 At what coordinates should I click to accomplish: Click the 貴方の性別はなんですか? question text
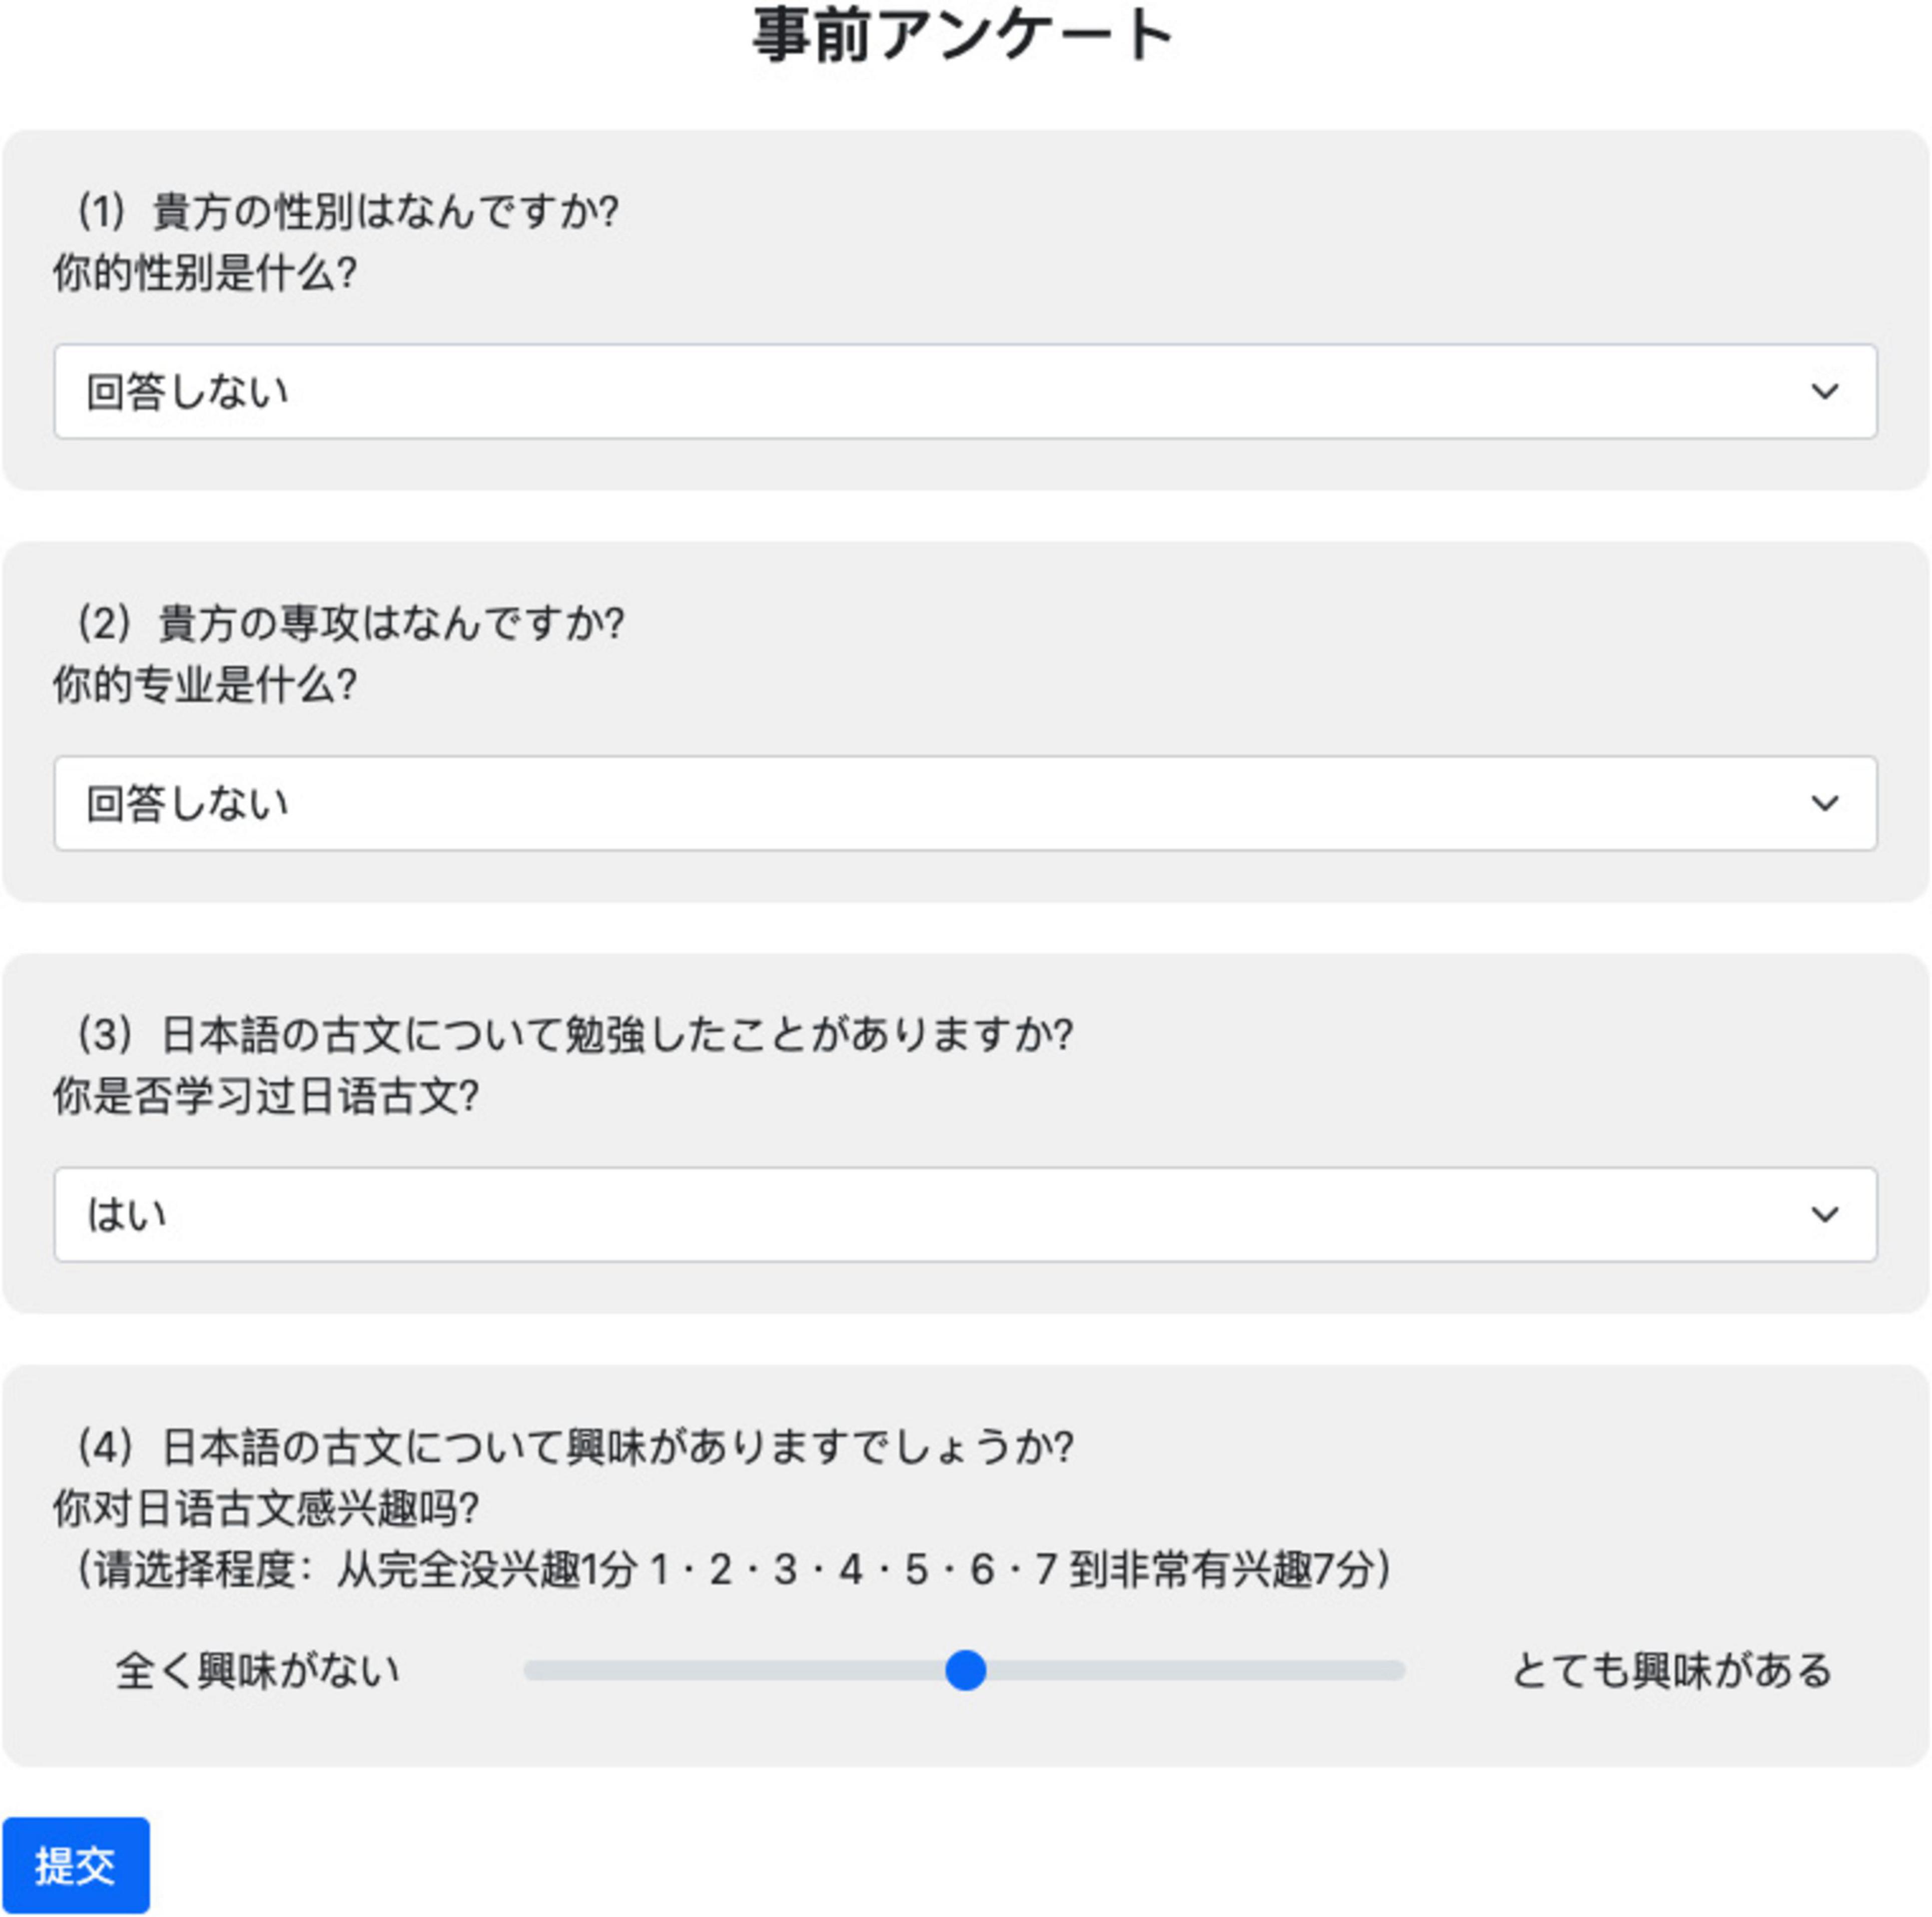pos(385,211)
